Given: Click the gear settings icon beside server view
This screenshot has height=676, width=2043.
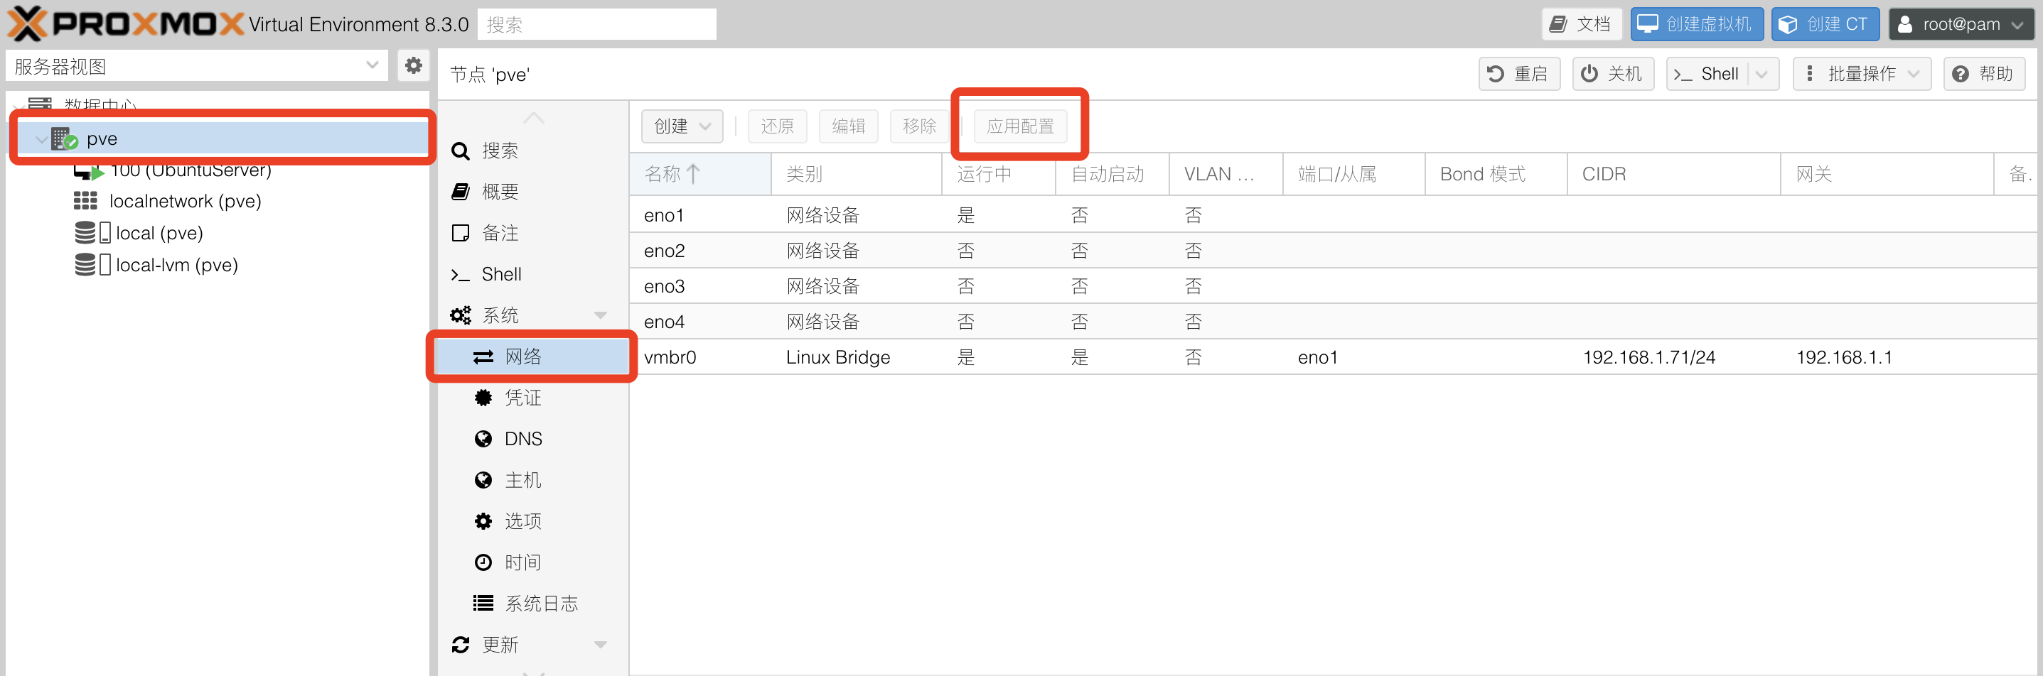Looking at the screenshot, I should (x=413, y=66).
